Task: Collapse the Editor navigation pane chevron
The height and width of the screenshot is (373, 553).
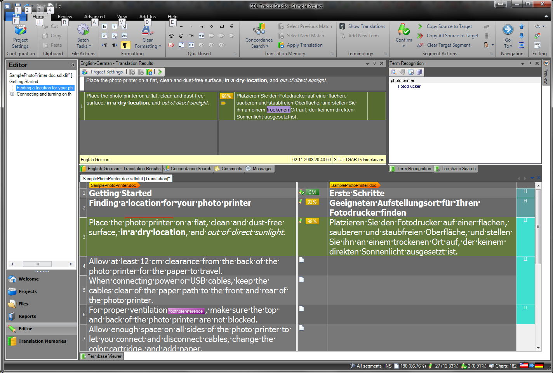Action: [x=73, y=65]
